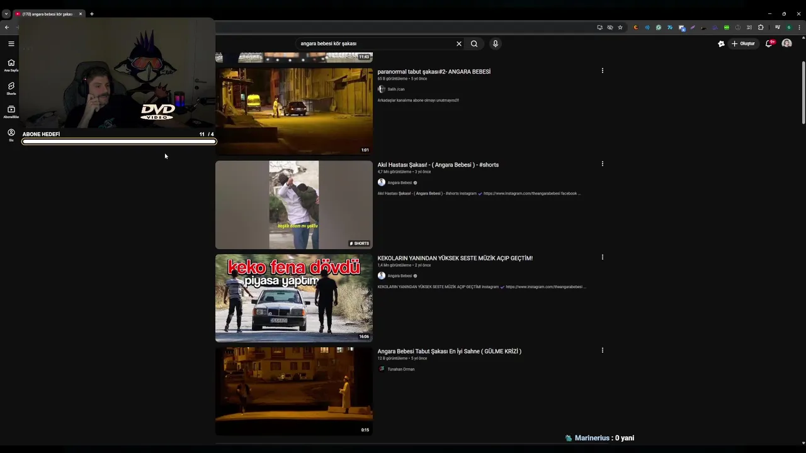Open YouTube notifications bell
The image size is (806, 453).
point(769,43)
